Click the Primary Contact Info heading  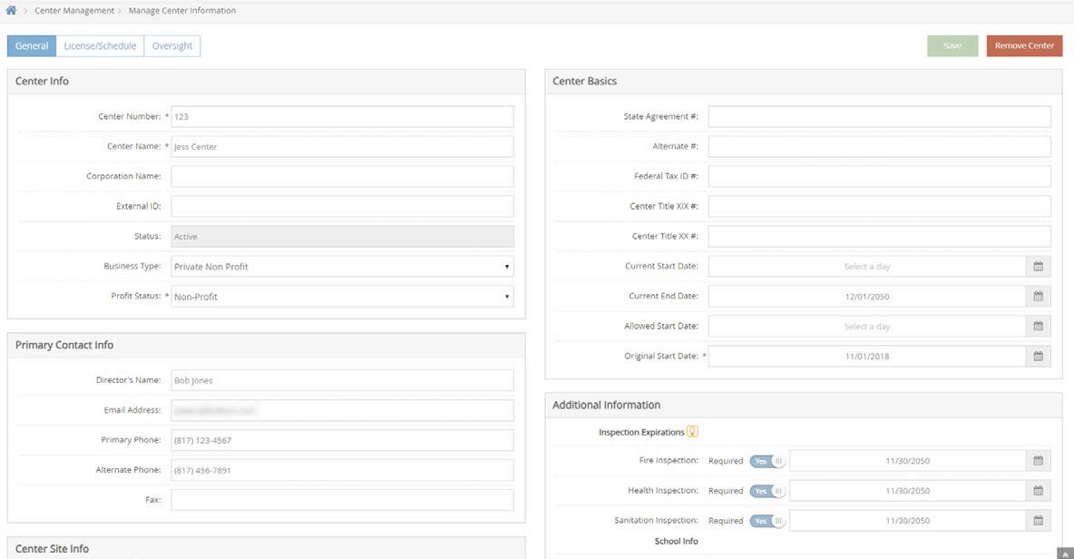[64, 345]
